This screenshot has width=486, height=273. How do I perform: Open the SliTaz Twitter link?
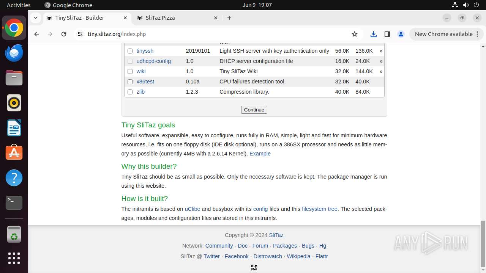[211, 256]
